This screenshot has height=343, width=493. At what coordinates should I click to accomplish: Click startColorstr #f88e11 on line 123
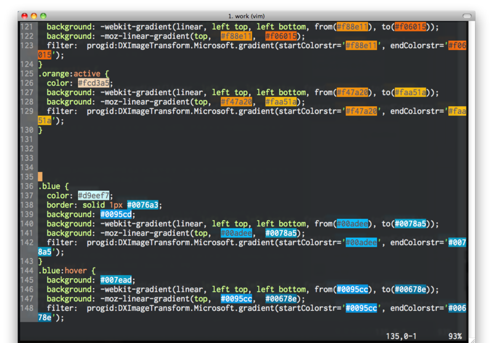[361, 46]
